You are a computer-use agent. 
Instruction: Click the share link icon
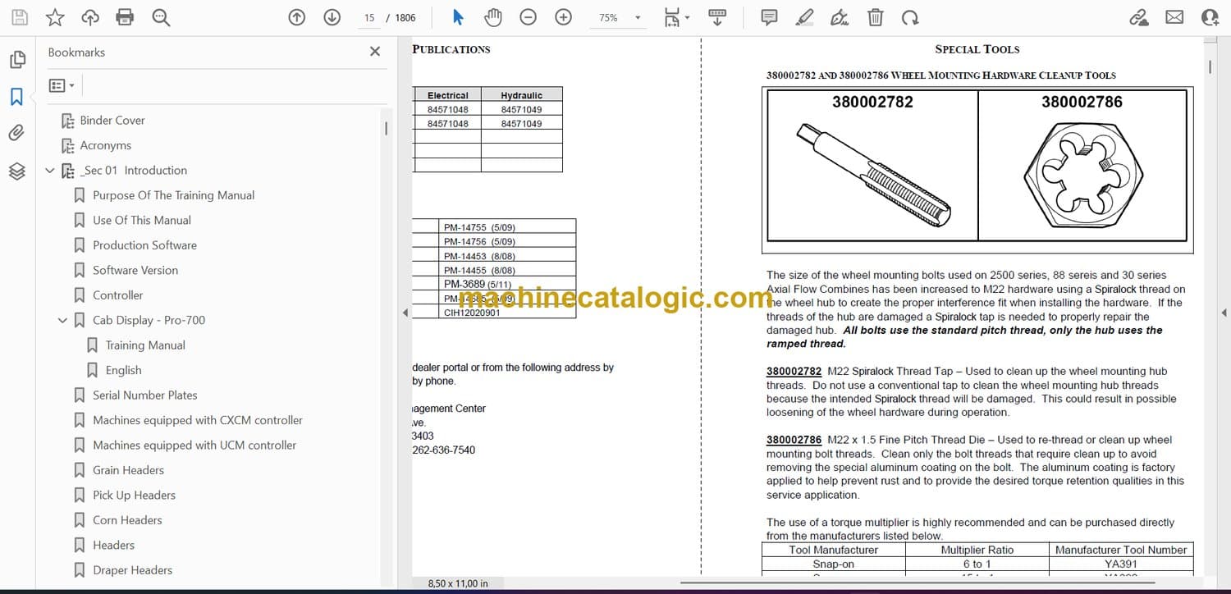1139,17
